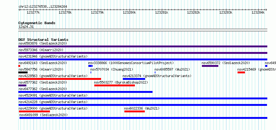
Task: Select the tiny blue nsv6085597 variant mark
Action: (x=155, y=72)
